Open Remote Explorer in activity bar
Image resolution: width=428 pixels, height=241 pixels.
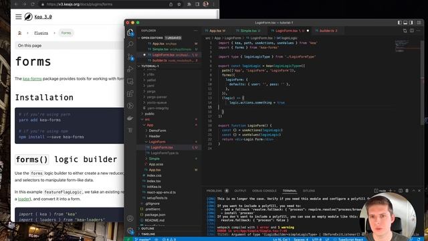(130, 82)
